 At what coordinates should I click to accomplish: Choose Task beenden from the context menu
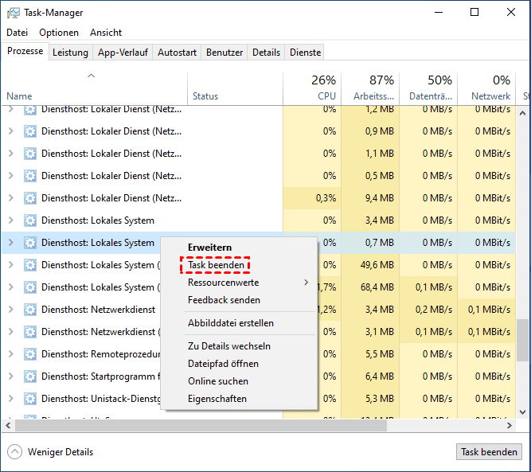216,265
